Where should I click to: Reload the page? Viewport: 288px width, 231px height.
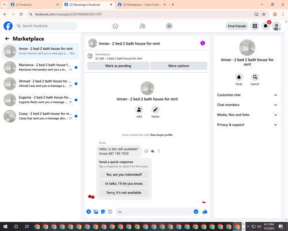21,14
